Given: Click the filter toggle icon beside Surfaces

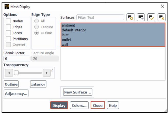Looking at the screenshot, I should click(131, 17).
